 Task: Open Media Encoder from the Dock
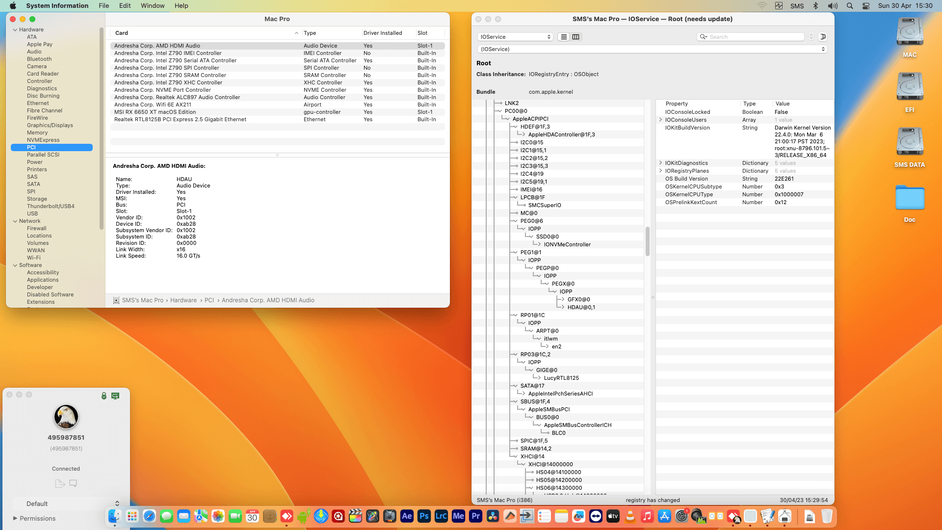coord(458,516)
